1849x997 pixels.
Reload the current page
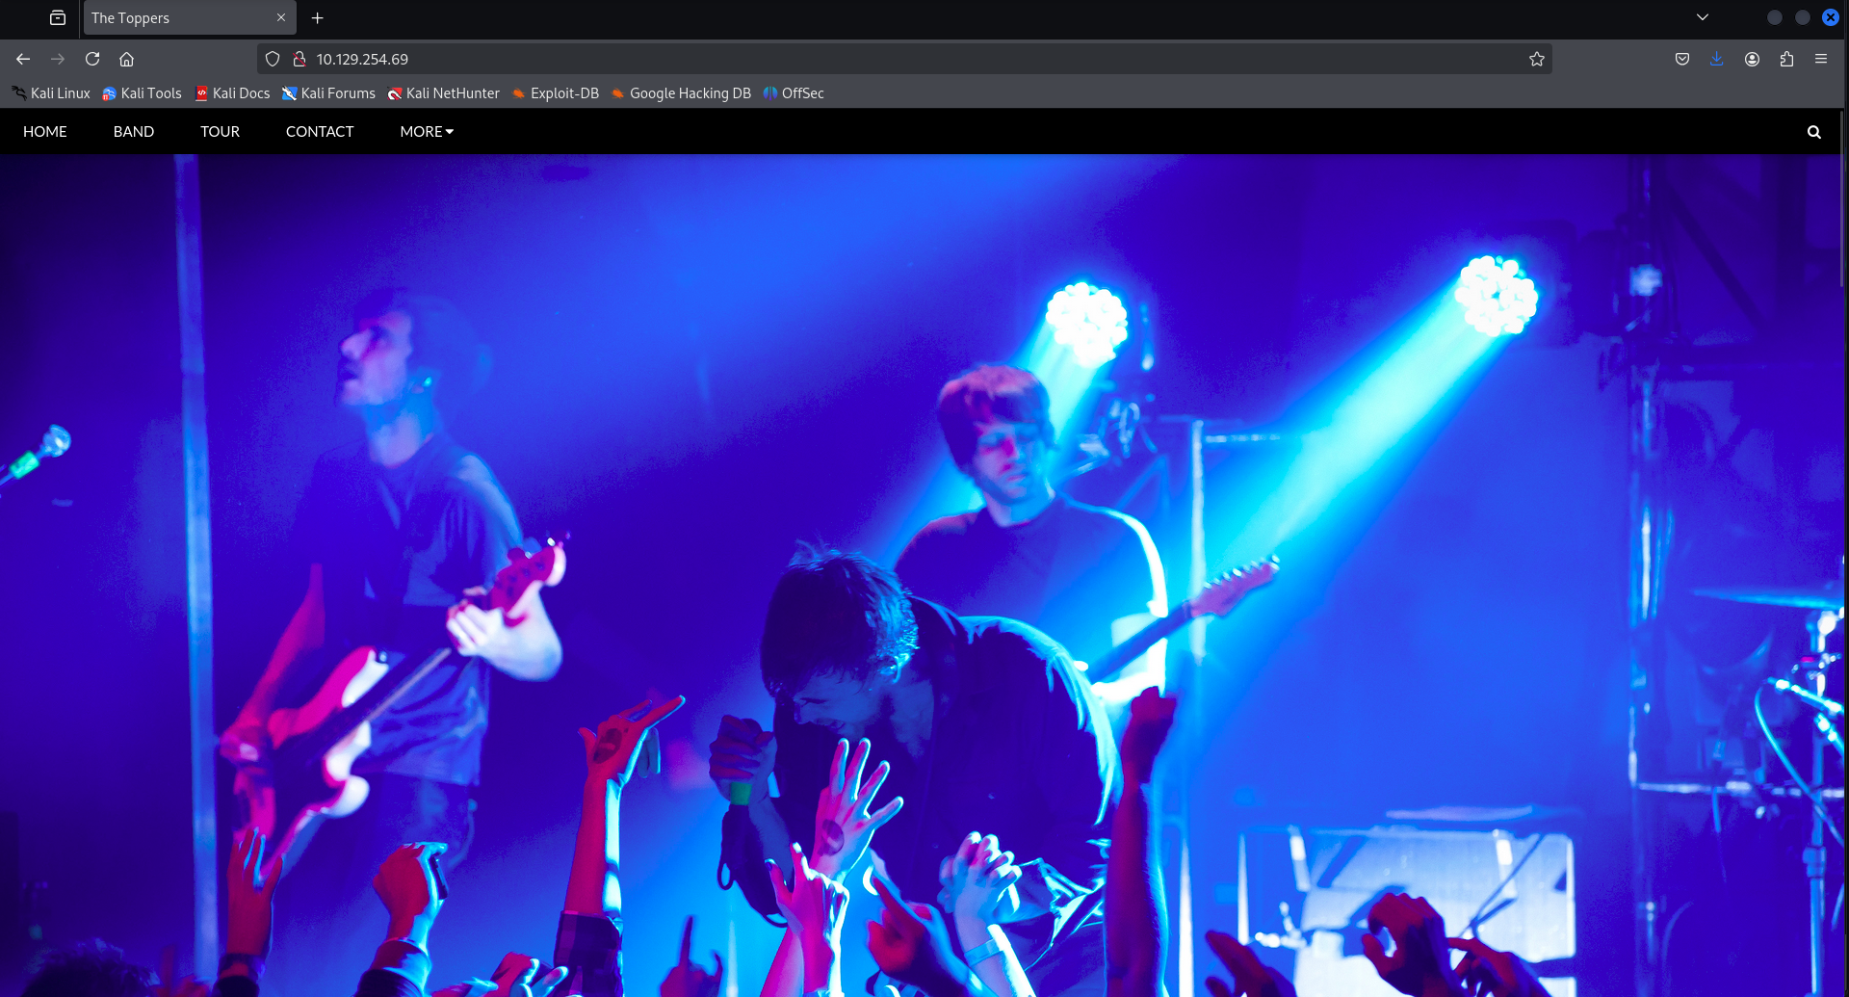click(x=92, y=59)
